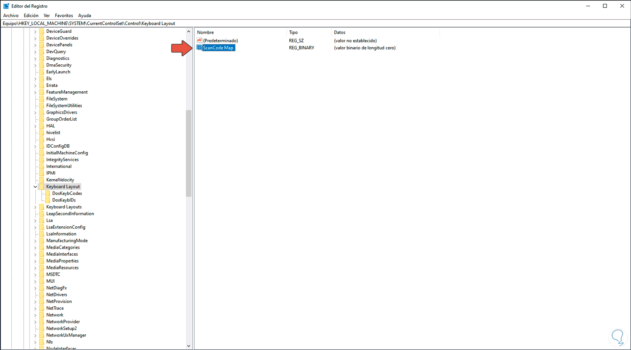Viewport: 631px width, 350px height.
Task: Expand the Els tree node
Action: click(35, 78)
